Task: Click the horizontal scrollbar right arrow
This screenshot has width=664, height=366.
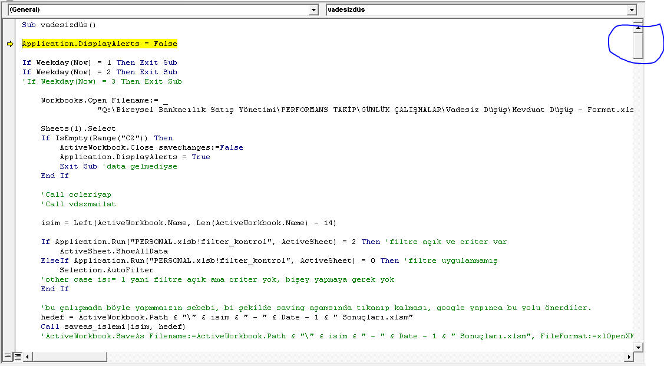Action: pos(629,357)
